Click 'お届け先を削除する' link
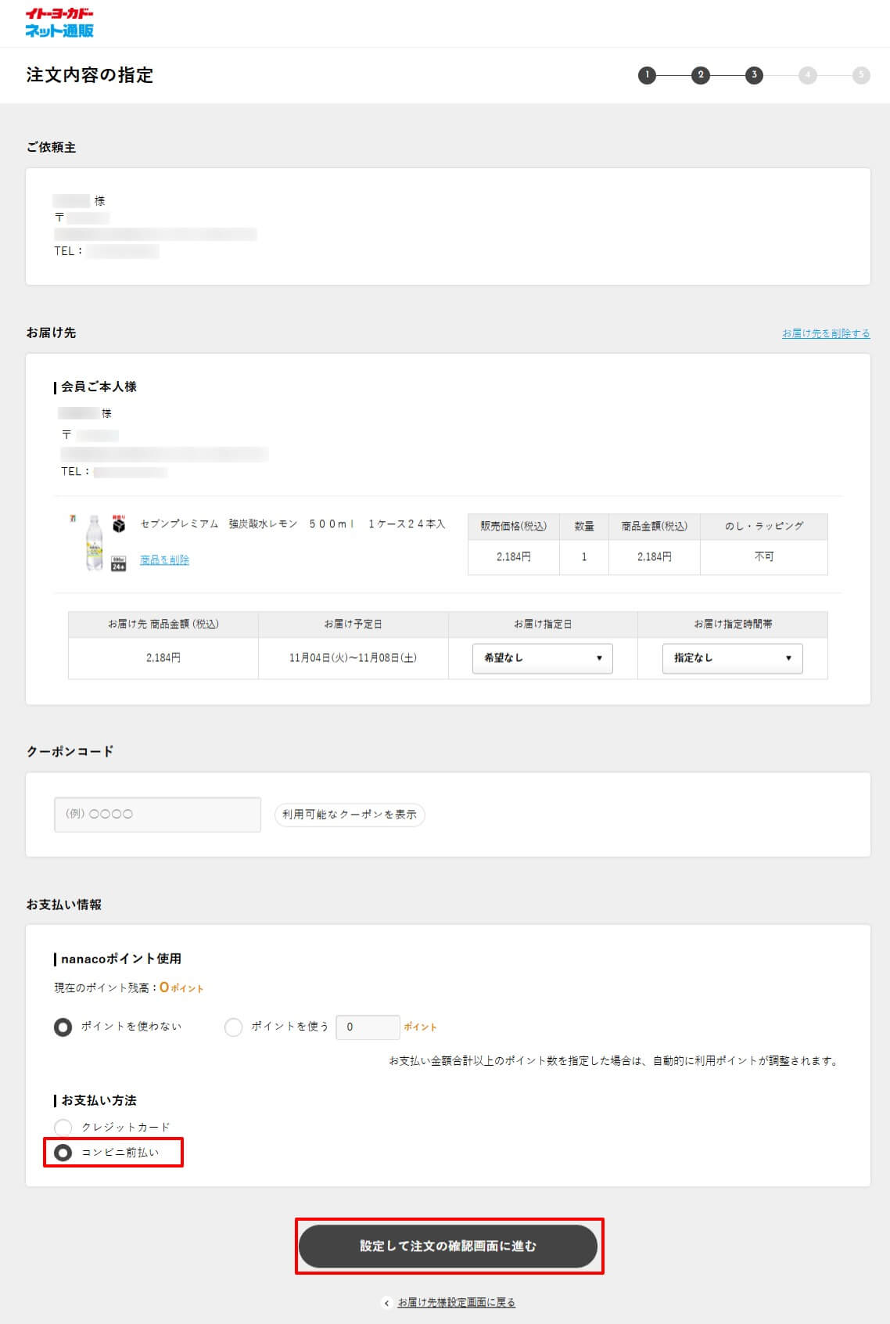The width and height of the screenshot is (890, 1324). pyautogui.click(x=826, y=333)
